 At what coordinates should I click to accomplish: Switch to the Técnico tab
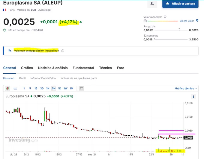click(106, 68)
